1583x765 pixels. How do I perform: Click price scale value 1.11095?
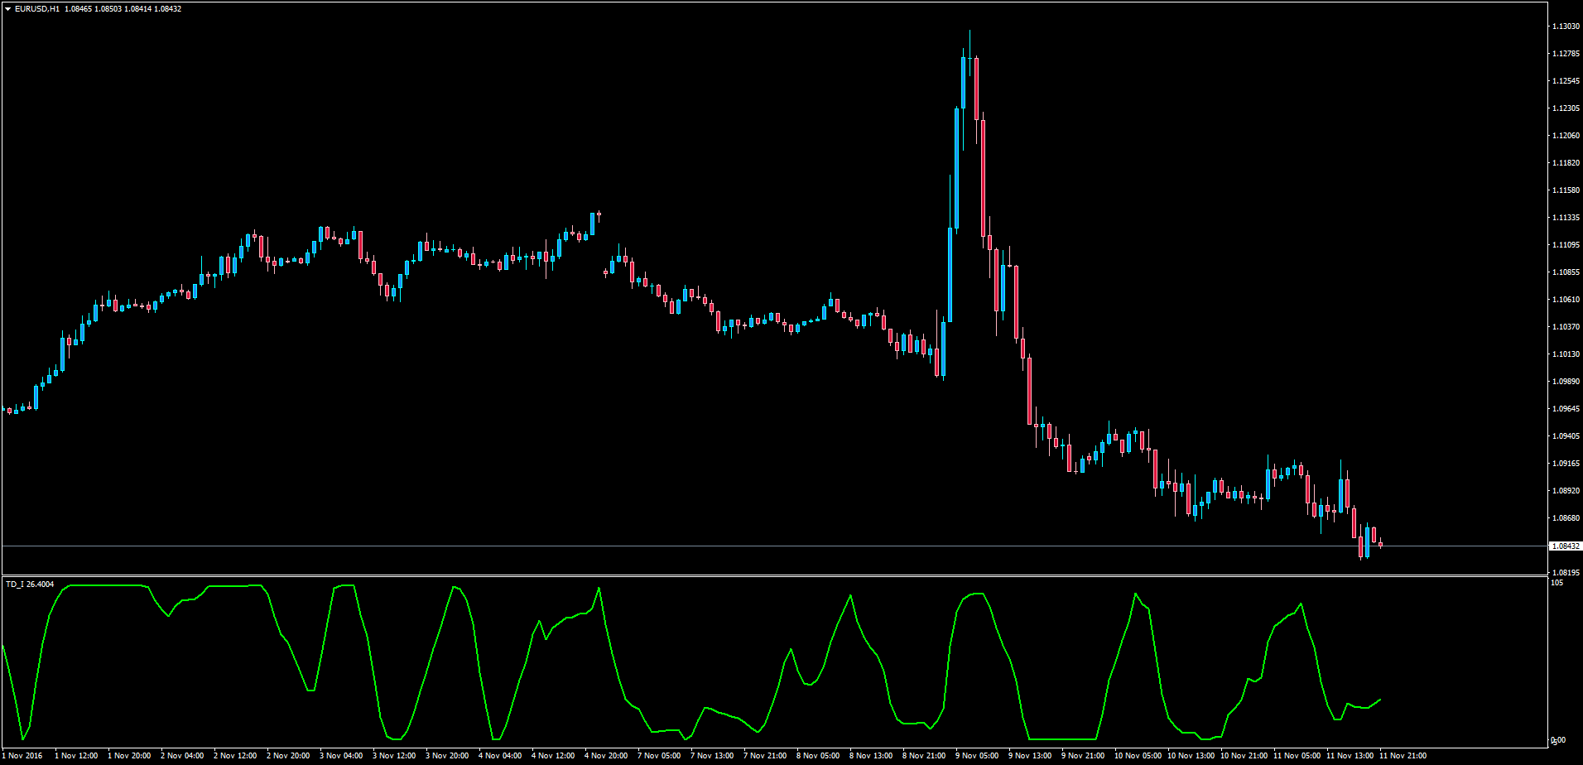click(1566, 245)
